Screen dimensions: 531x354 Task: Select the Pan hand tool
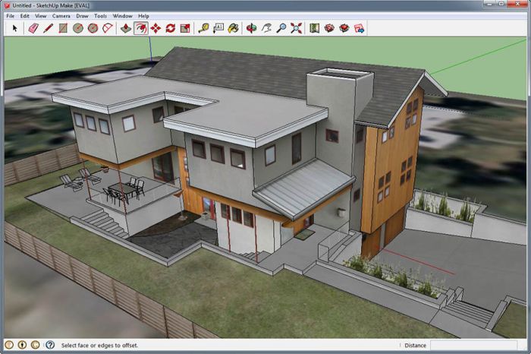click(267, 28)
